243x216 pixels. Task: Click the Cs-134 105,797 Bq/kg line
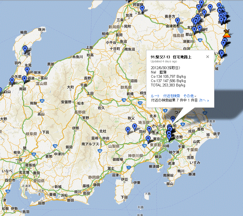[x=168, y=76]
